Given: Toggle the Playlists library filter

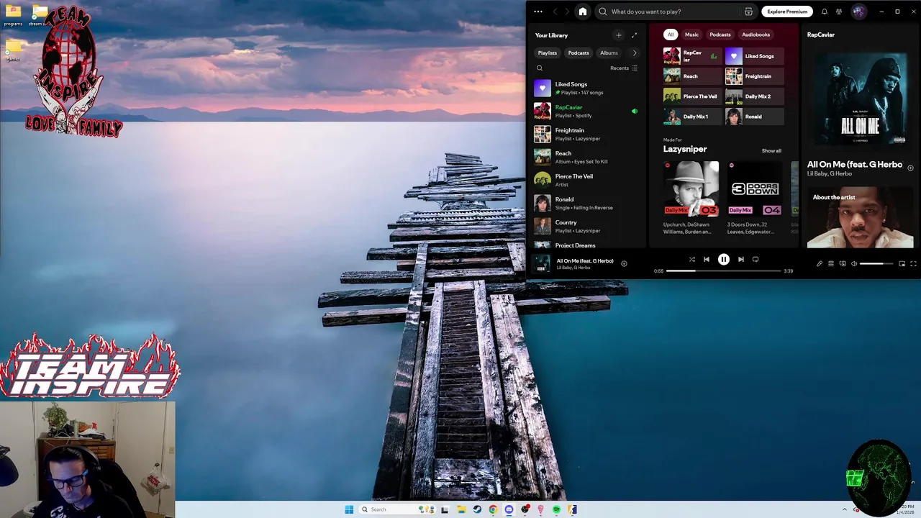Looking at the screenshot, I should click(x=547, y=53).
